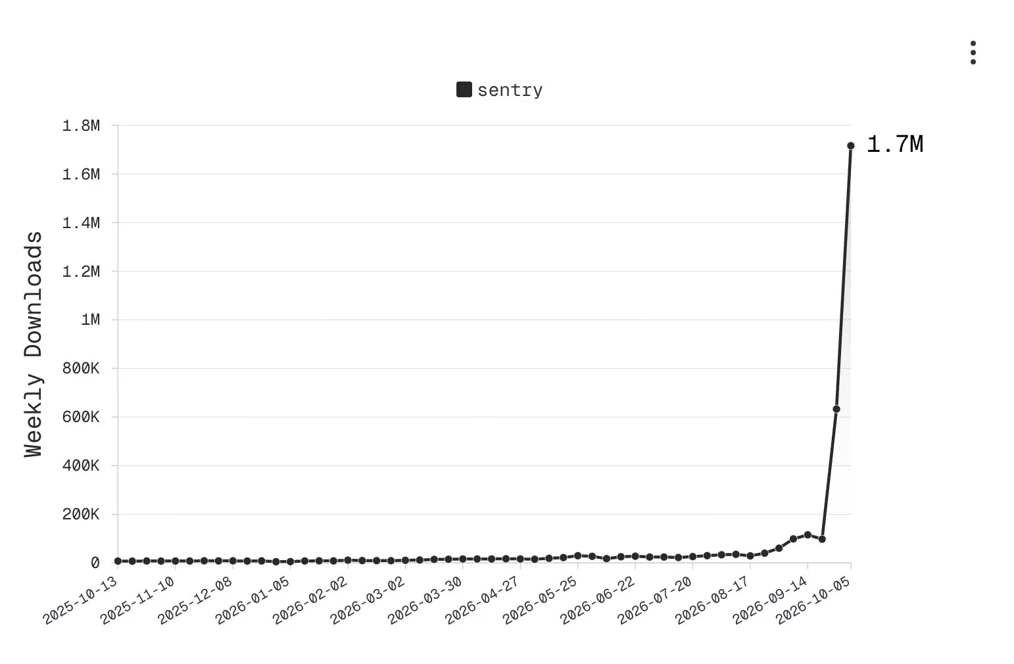Select the 1.7M peak data point
The width and height of the screenshot is (1014, 664).
tap(850, 145)
